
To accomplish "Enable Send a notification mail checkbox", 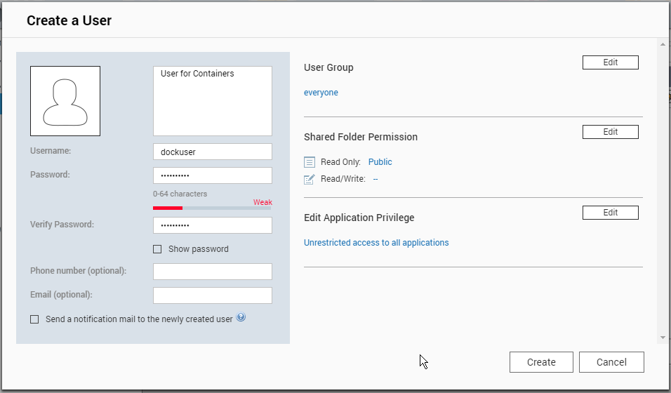I will (x=34, y=319).
